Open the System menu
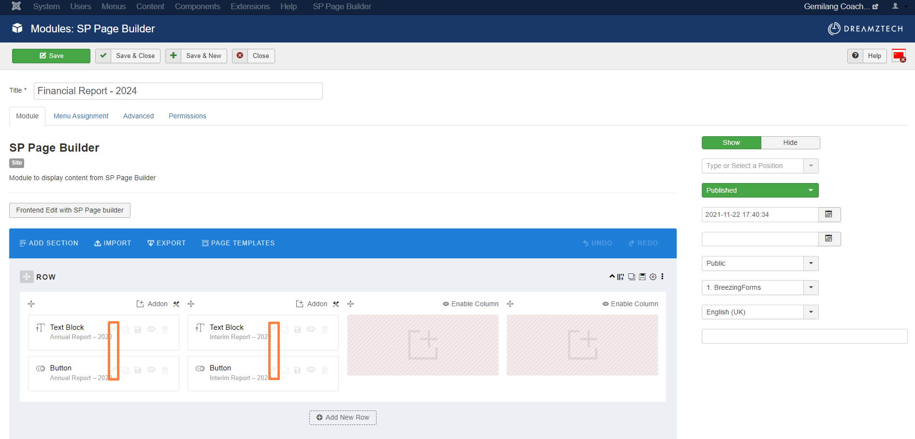The image size is (915, 439). 46,6
